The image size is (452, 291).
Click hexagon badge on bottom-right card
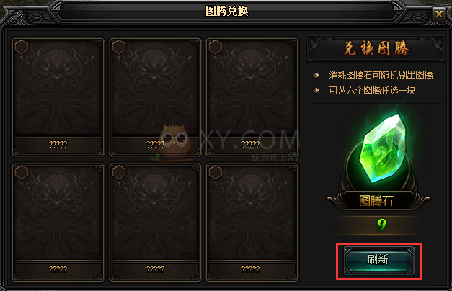click(x=216, y=172)
